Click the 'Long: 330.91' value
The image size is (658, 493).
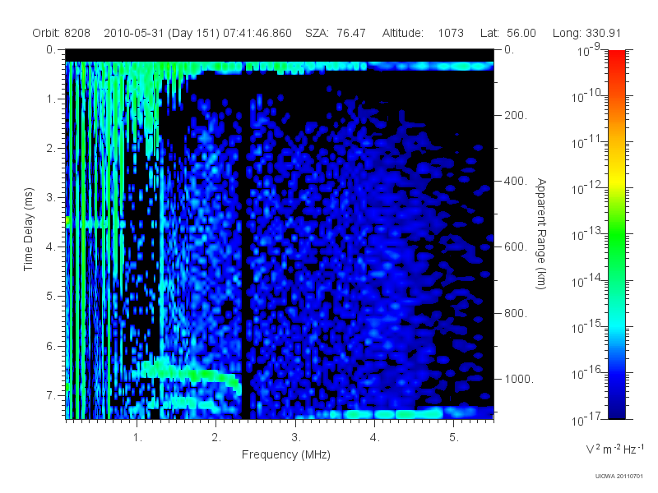(586, 33)
